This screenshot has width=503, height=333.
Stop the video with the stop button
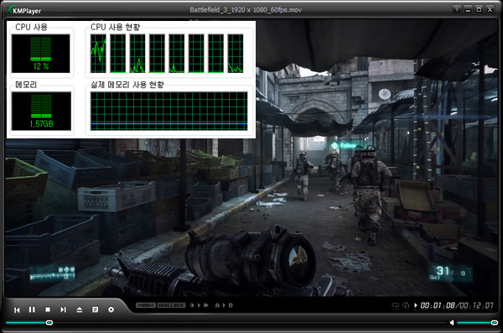[48, 310]
